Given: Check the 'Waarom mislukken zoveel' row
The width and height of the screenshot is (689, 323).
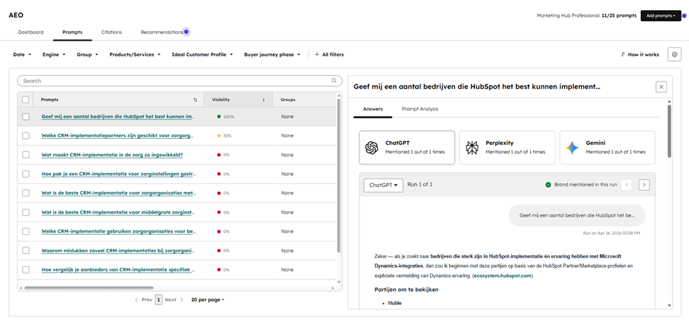Looking at the screenshot, I should point(26,250).
